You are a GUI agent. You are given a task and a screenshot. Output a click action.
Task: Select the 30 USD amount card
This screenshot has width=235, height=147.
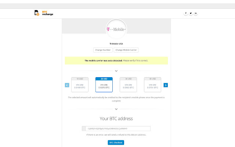pyautogui.click(x=128, y=85)
